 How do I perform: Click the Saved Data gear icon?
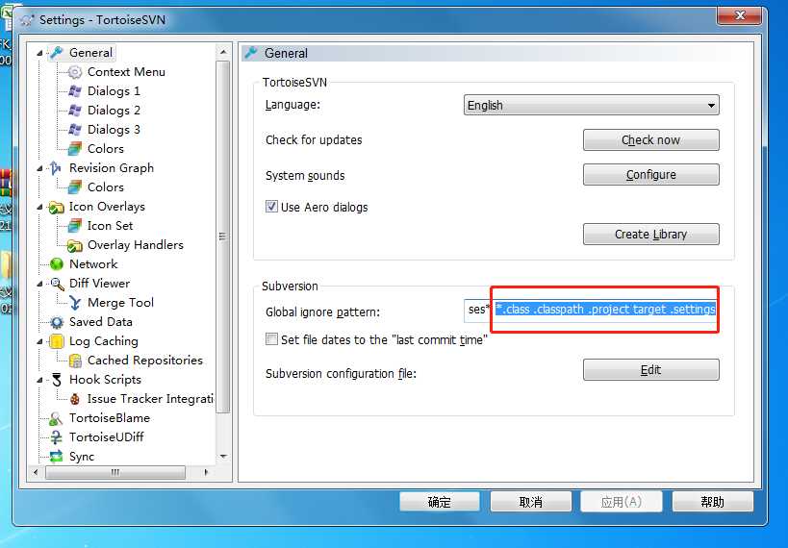click(x=56, y=322)
